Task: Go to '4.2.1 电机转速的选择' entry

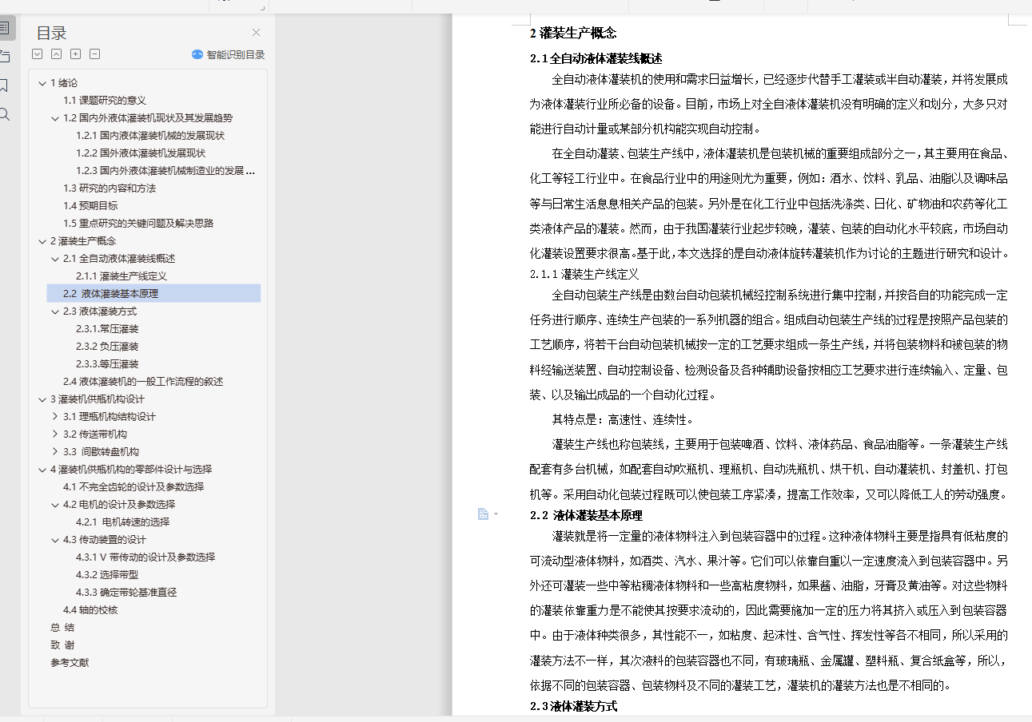Action: point(122,522)
